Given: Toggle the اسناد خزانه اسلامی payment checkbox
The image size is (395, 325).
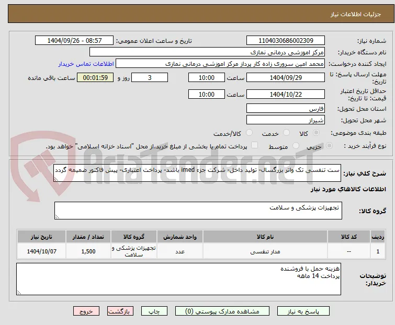Looking at the screenshot, I should (x=255, y=145).
